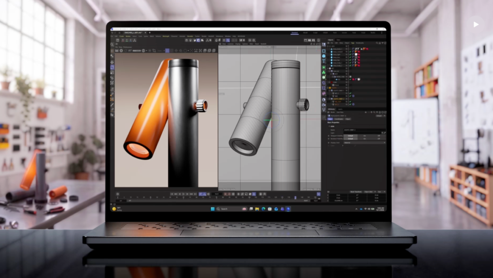Viewport: 493px width, 278px height.
Task: Click the Reset Transform button
Action: (x=356, y=191)
